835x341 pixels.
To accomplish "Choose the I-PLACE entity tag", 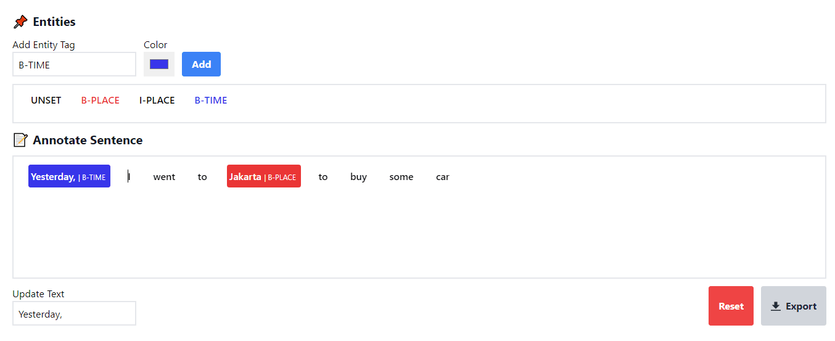I will coord(157,101).
